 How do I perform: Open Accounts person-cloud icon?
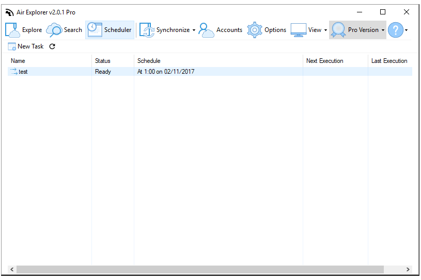[x=206, y=30]
